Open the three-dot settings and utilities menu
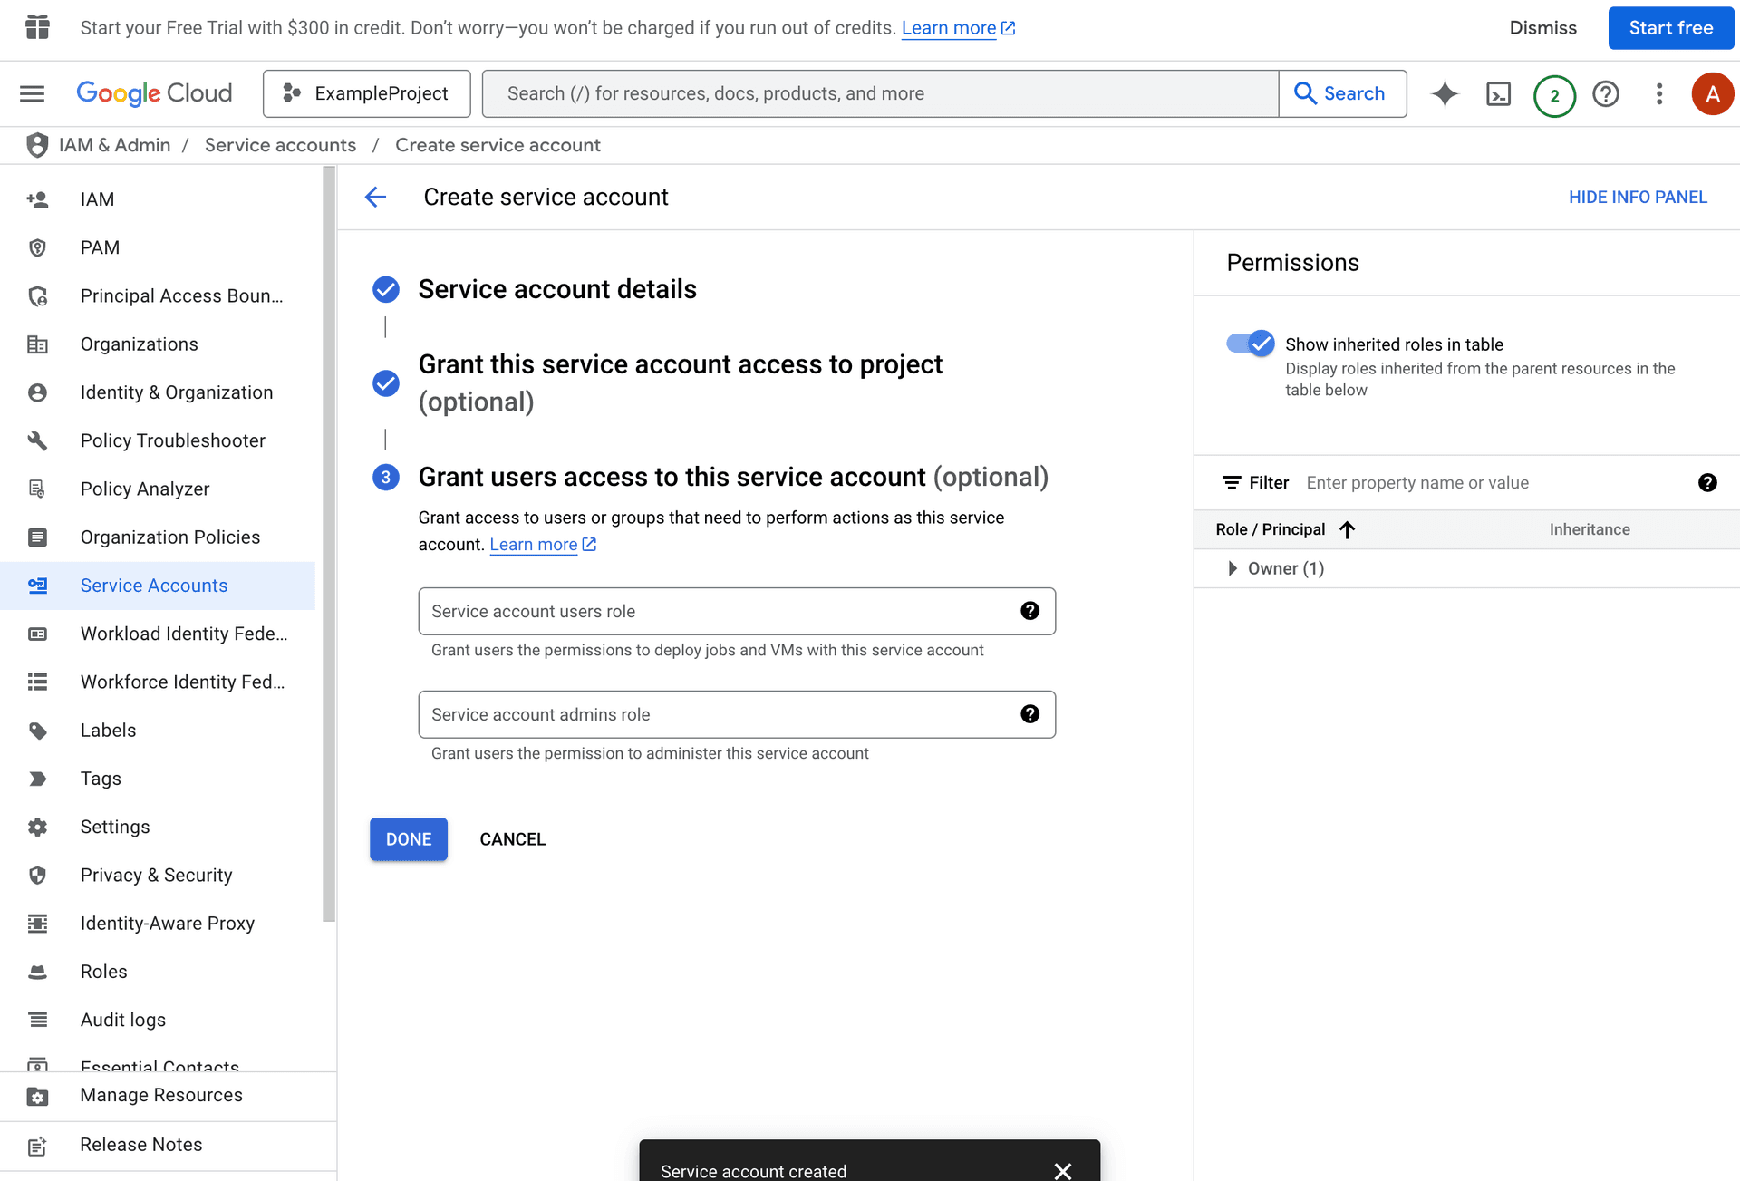The width and height of the screenshot is (1740, 1181). [1659, 93]
